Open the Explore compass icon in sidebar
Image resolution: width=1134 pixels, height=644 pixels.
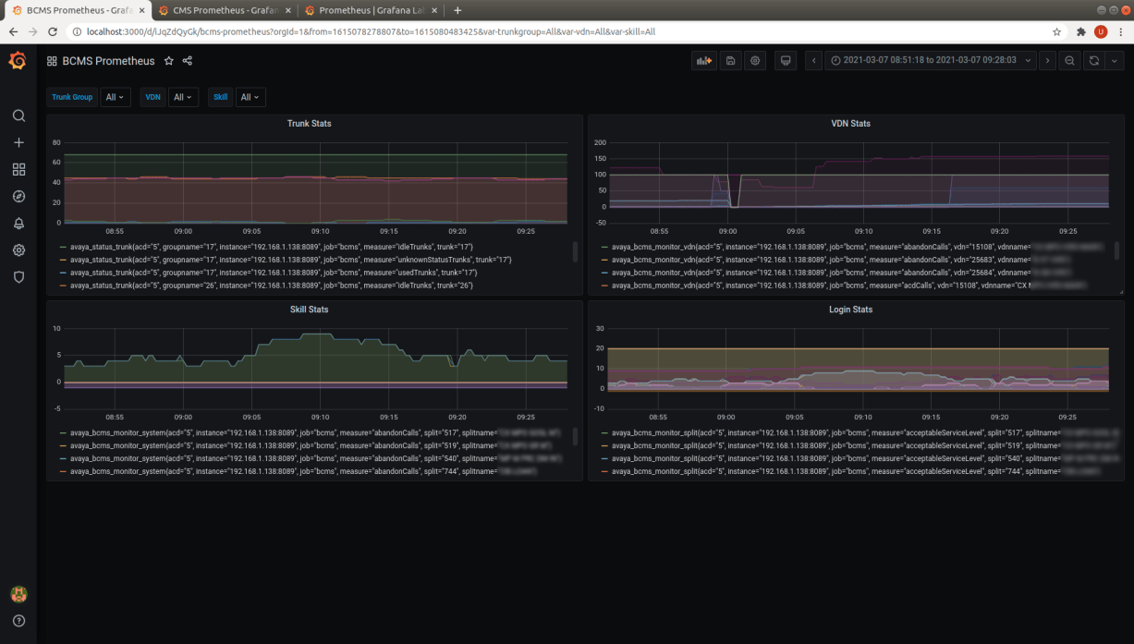(x=18, y=197)
